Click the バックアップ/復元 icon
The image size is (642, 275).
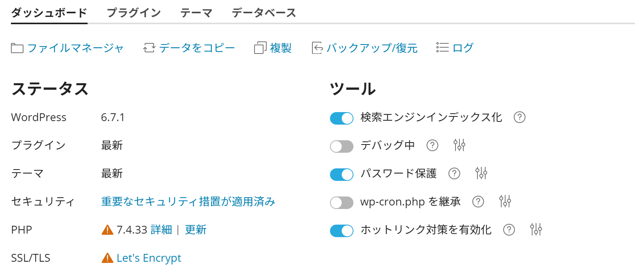point(317,48)
